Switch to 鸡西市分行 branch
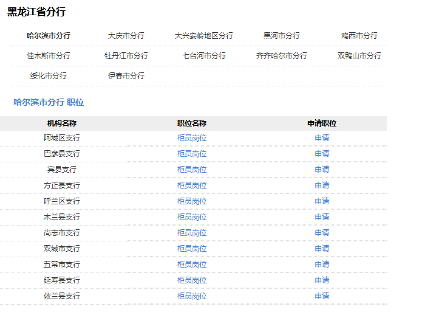This screenshot has width=436, height=315. 359,36
